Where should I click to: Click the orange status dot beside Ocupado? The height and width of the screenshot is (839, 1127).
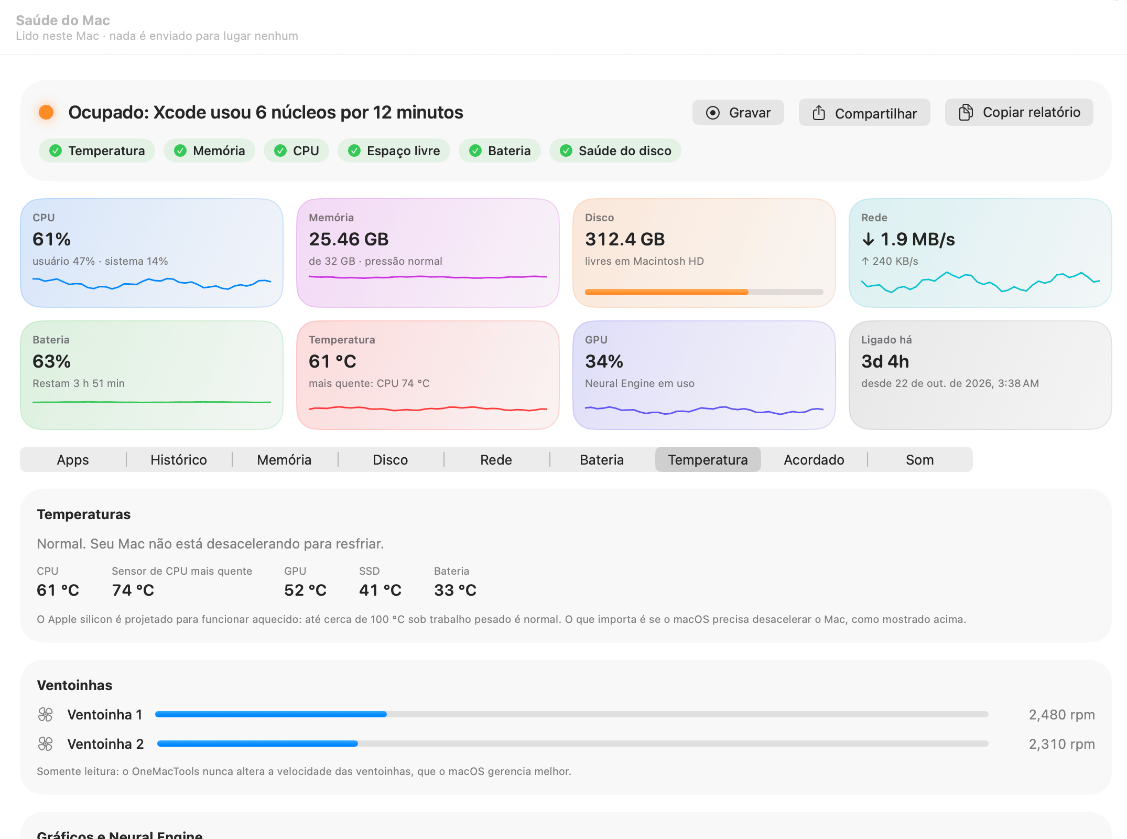46,112
